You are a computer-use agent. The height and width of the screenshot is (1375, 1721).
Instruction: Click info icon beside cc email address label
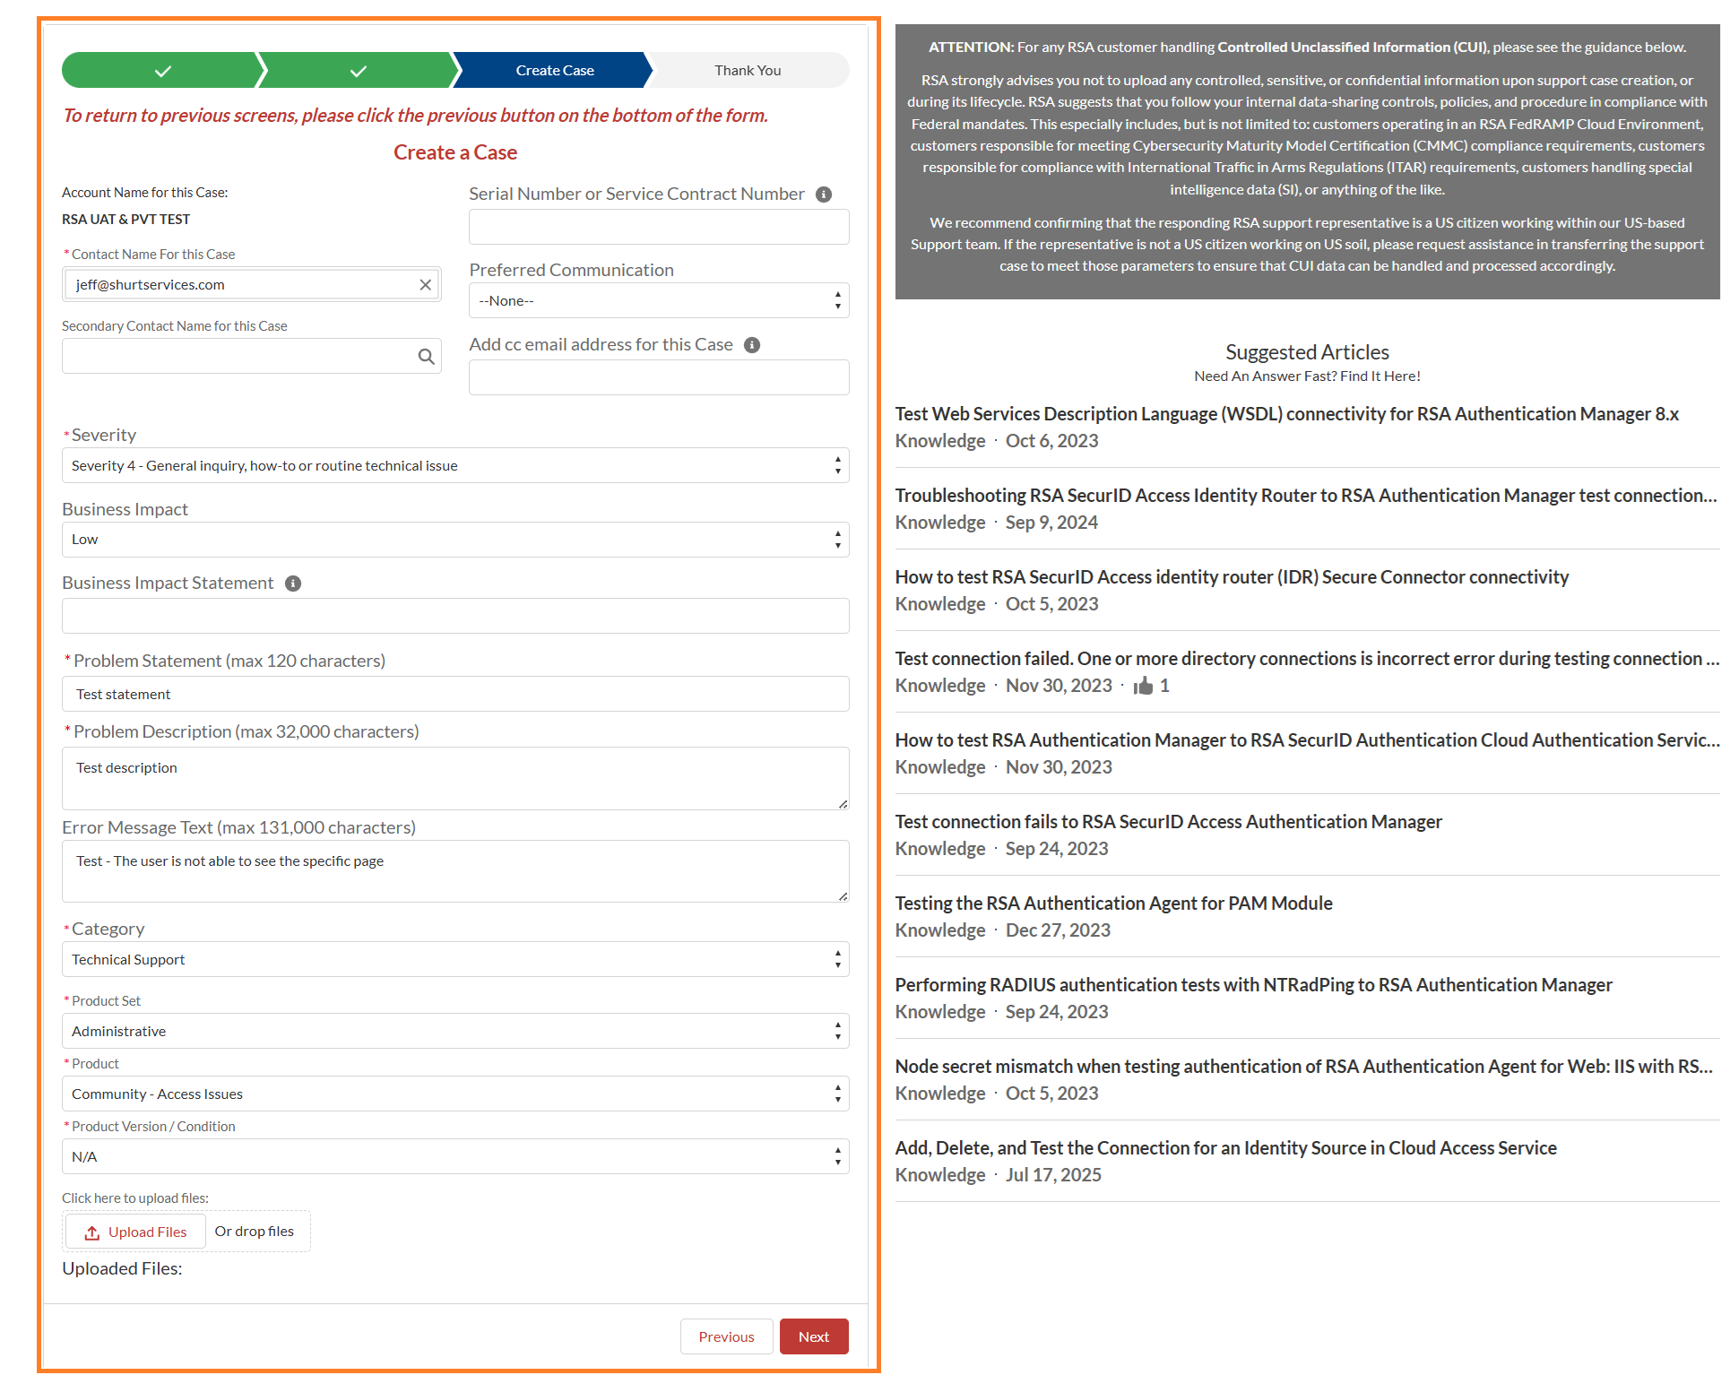tap(752, 345)
